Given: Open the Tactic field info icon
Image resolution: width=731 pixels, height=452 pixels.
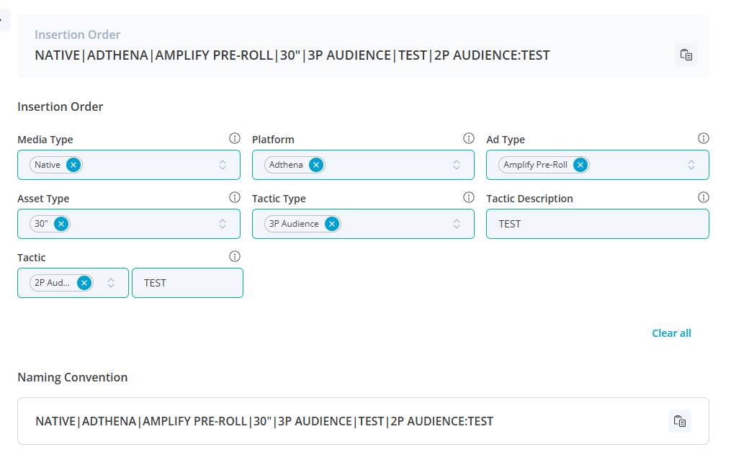Looking at the screenshot, I should (x=234, y=256).
